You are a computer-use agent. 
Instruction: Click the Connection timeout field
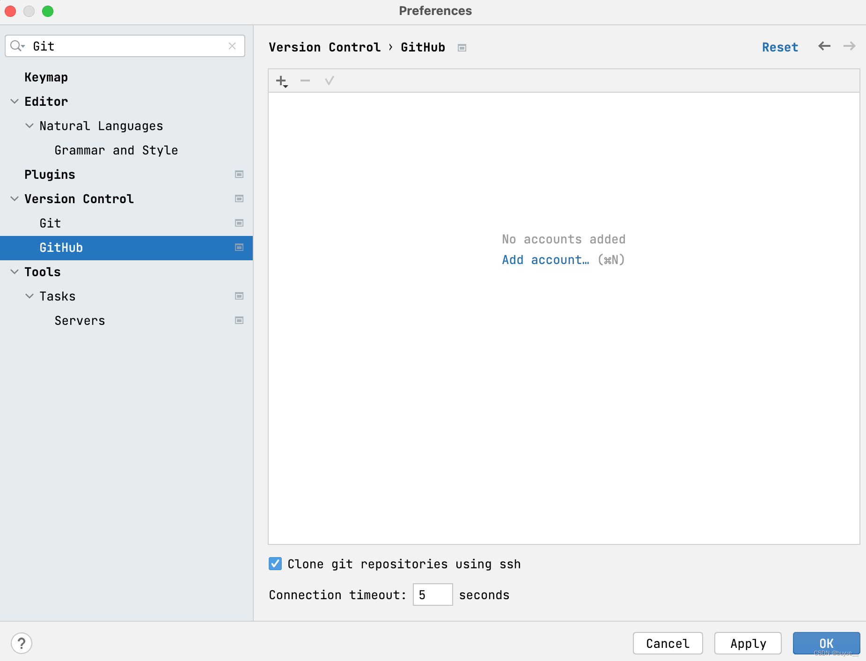coord(433,595)
